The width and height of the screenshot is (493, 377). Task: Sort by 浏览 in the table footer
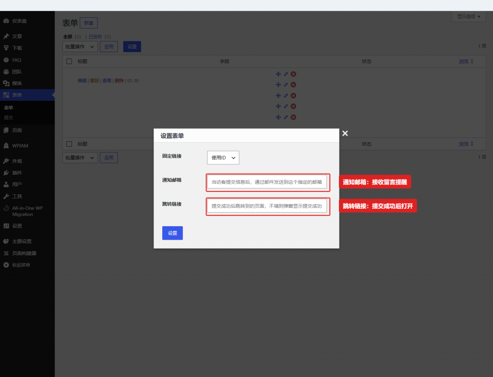[466, 144]
